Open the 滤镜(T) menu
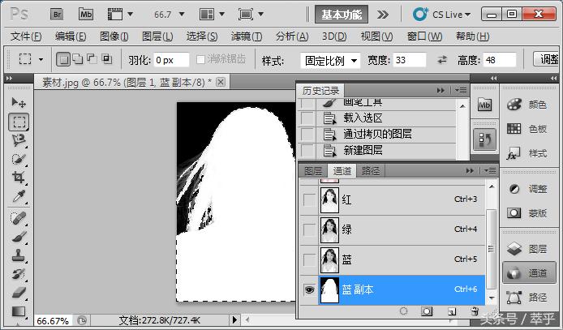This screenshot has height=330, width=563. [x=247, y=36]
